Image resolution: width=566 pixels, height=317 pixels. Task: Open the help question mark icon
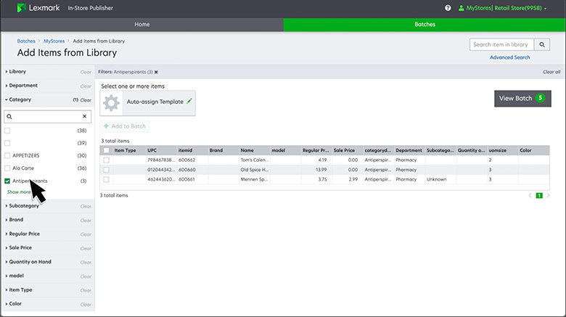coord(448,8)
